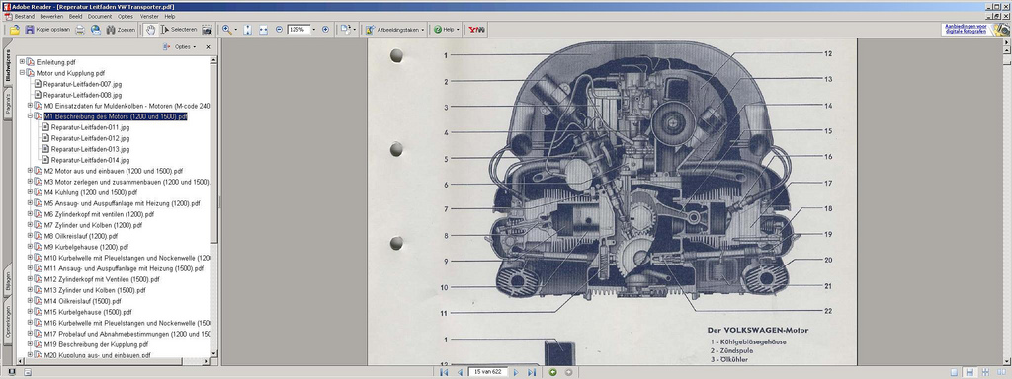Switch to the Bijlagen side tab
This screenshot has height=379, width=1012.
coord(8,283)
